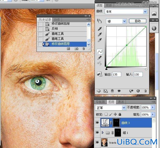The height and width of the screenshot is (148, 160).
Task: Return to adjustment list with the back arrow
Action: tap(98, 91)
